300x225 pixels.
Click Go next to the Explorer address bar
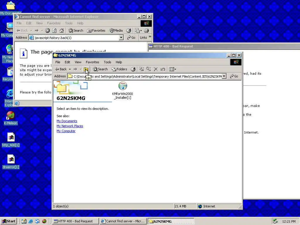(x=234, y=76)
